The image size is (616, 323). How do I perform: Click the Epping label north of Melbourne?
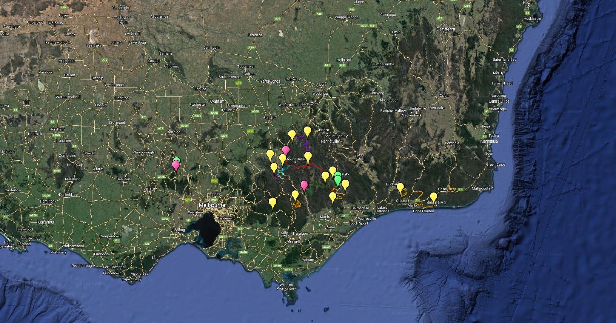216,194
